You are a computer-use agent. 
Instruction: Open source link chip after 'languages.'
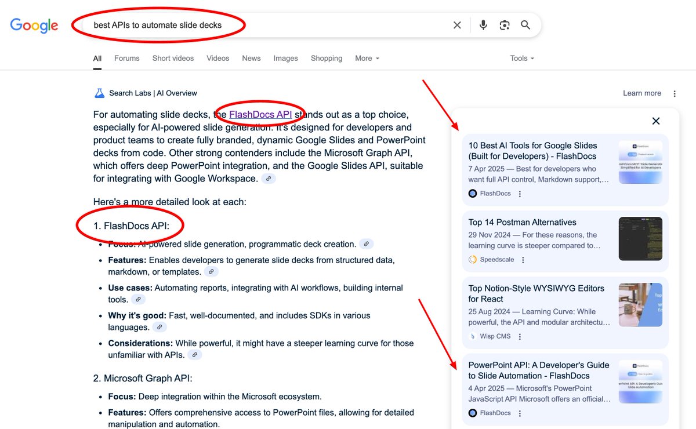click(159, 328)
